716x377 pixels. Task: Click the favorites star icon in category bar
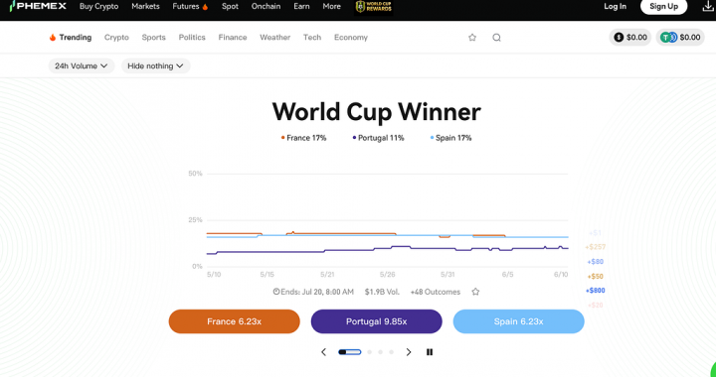point(472,38)
